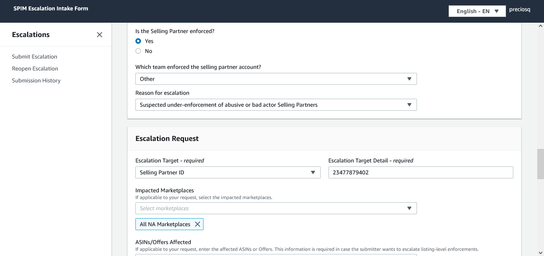
Task: Click the page vertical scrollbar thumb
Action: [x=540, y=164]
